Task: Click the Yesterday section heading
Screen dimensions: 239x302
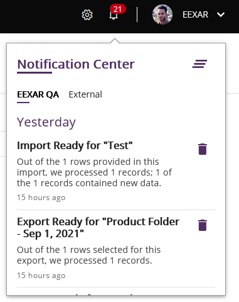Action: pos(46,122)
